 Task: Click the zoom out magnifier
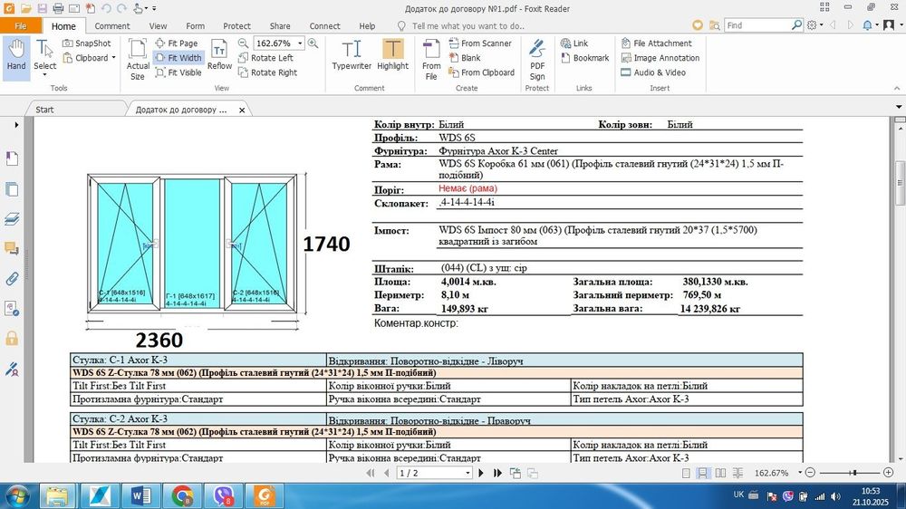pos(243,43)
